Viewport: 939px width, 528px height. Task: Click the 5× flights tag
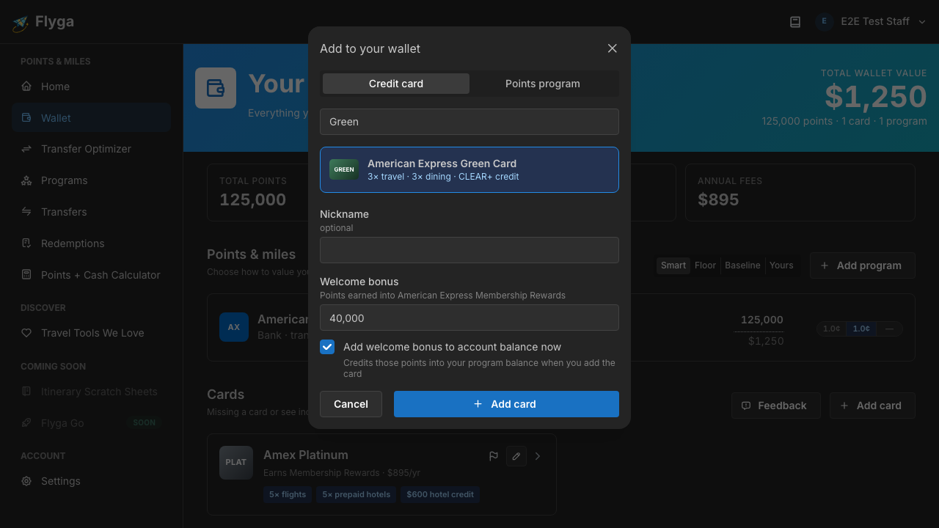288,494
